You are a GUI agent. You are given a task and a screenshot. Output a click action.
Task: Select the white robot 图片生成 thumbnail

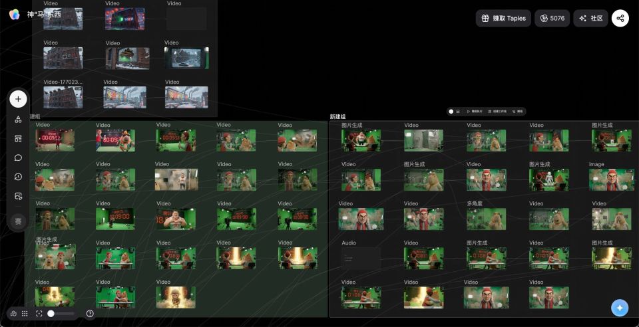coord(549,179)
